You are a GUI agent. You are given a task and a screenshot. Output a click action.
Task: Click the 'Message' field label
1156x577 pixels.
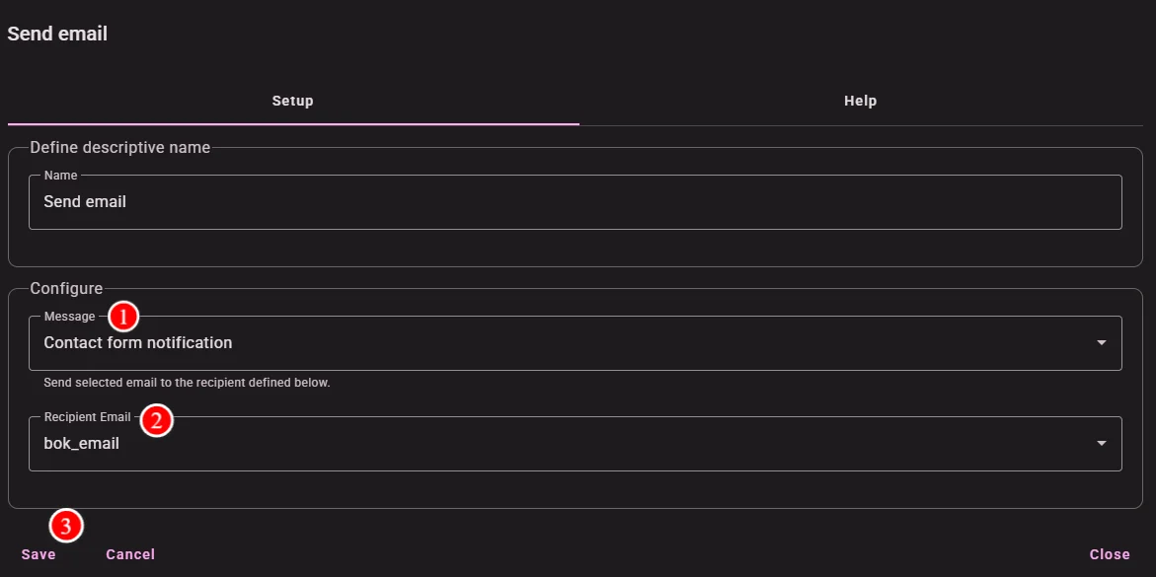[x=69, y=317]
